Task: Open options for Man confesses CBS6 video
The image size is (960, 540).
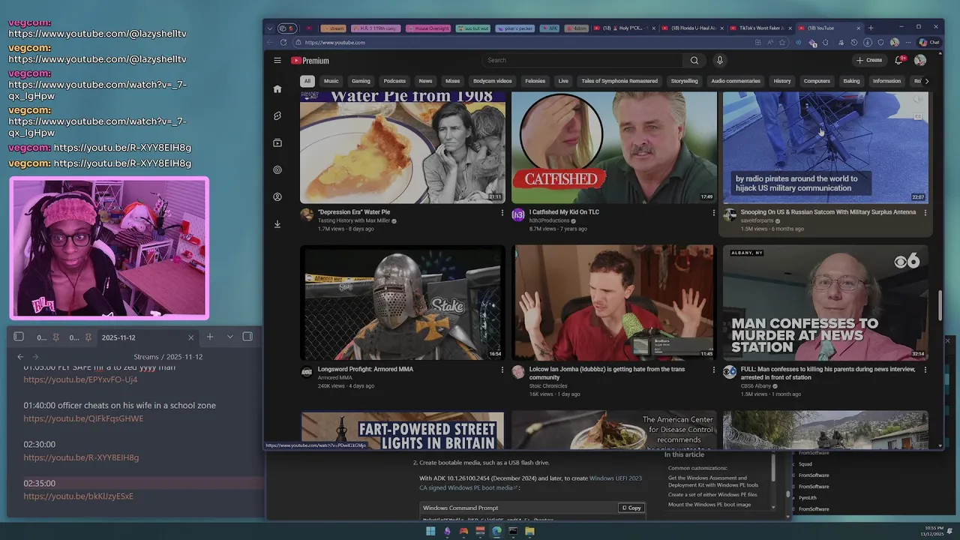Action: click(x=925, y=370)
